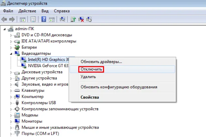Toggle the console tree pane icon
Image resolution: width=206 pixels, height=137 pixels.
click(23, 20)
